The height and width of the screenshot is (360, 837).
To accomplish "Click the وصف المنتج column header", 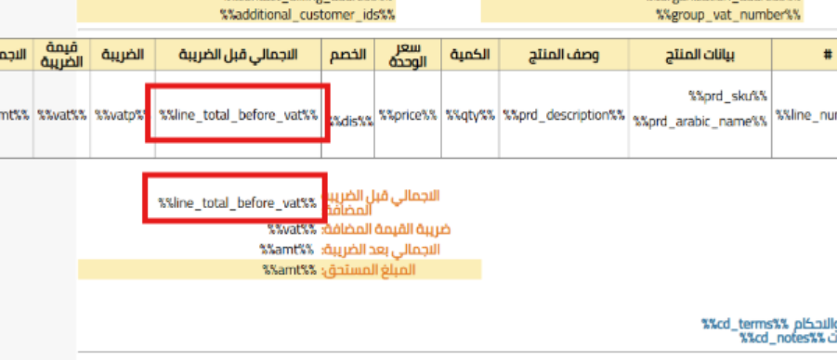I will [x=564, y=55].
